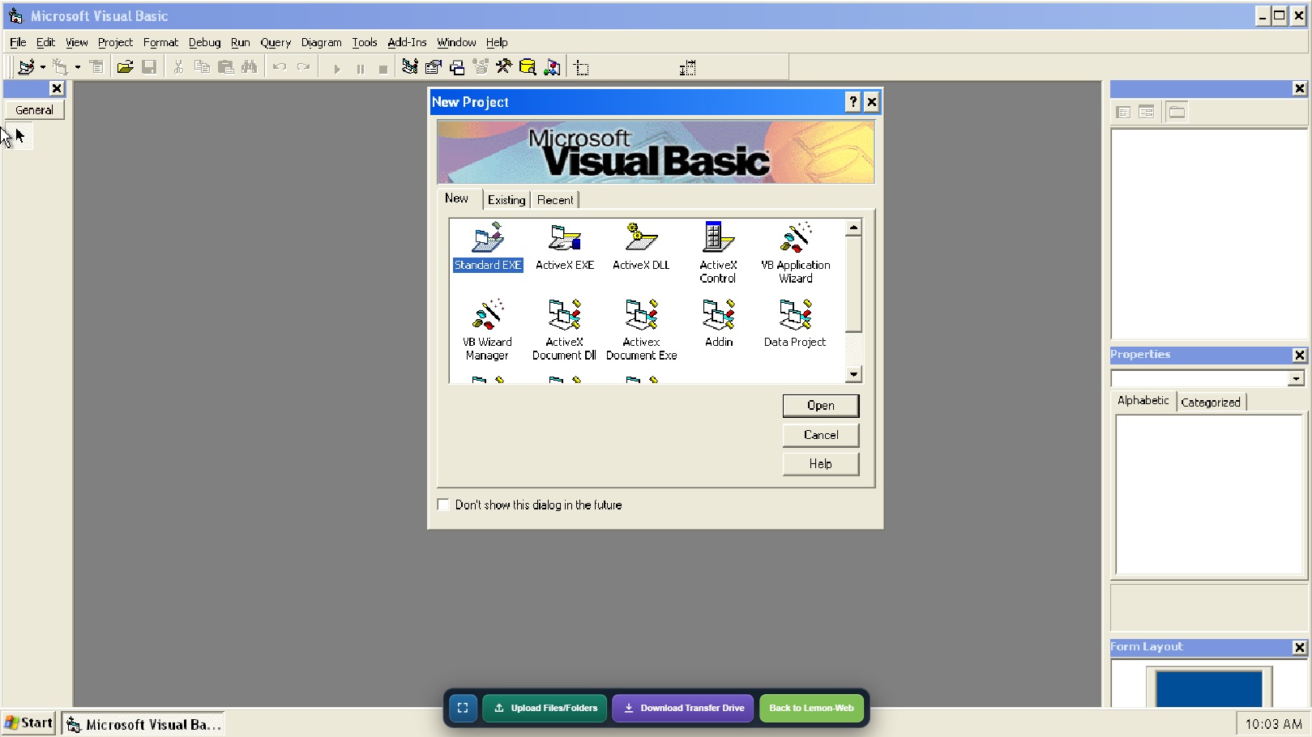Click the Windows Start button

pos(29,723)
